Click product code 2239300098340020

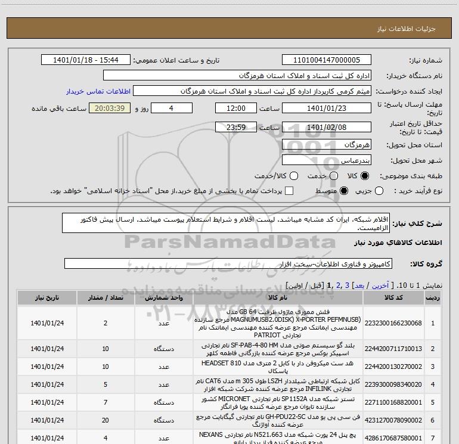coord(393,384)
